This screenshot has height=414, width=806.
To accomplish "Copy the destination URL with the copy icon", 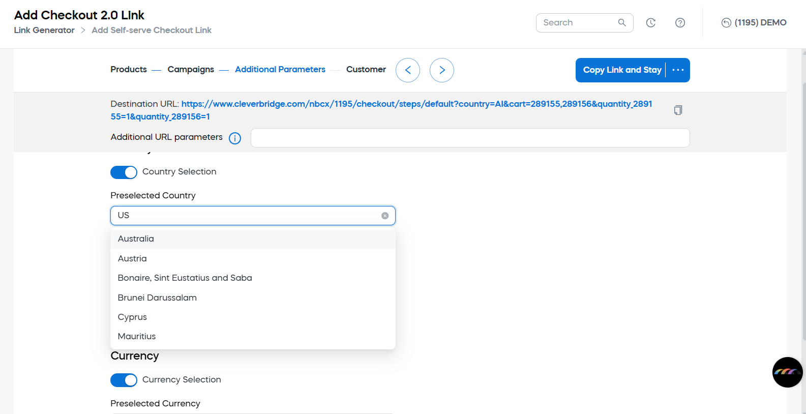I will [x=678, y=110].
